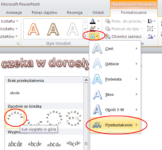Switch to the Animacje tab
The height and width of the screenshot is (150, 162).
14,12
